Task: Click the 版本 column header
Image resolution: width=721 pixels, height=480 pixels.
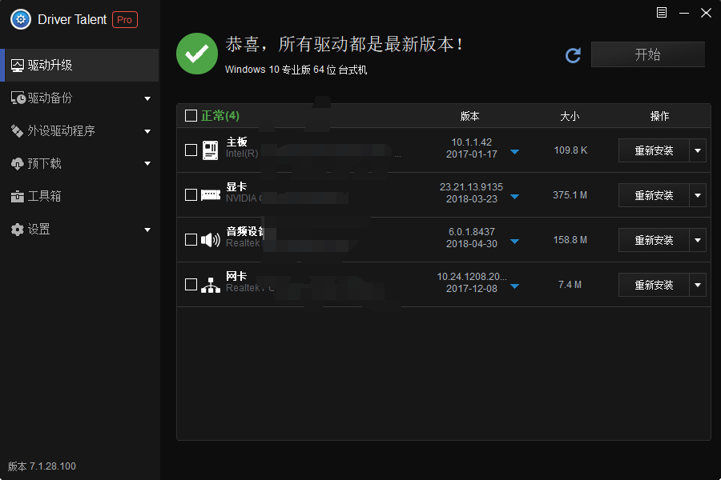Action: pos(470,116)
